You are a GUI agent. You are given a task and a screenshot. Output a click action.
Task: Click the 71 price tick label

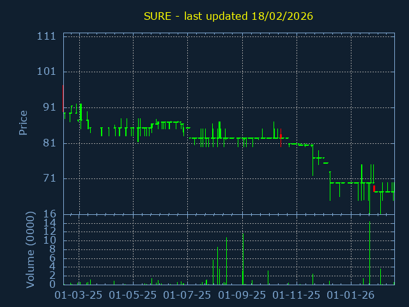coord(49,178)
